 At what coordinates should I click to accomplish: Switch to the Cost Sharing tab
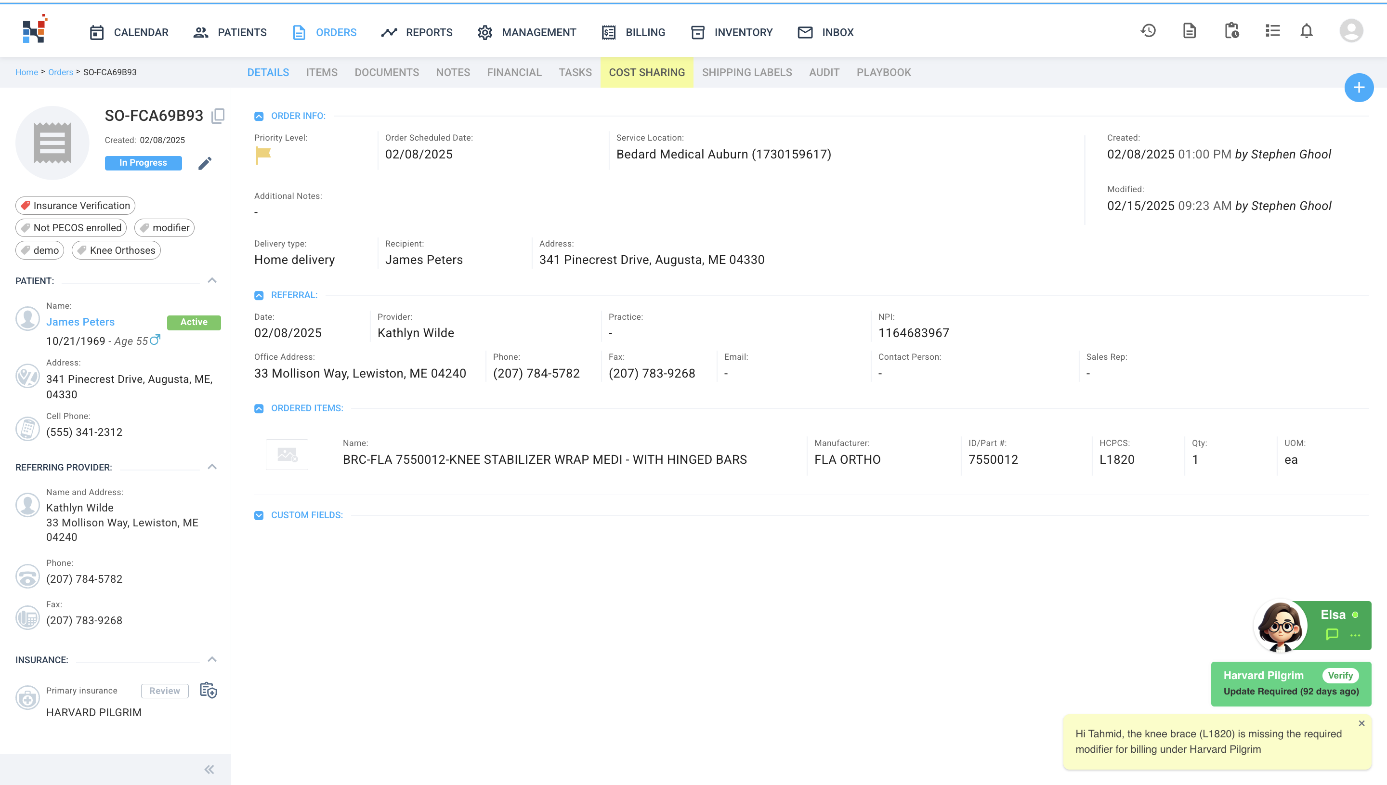click(646, 72)
